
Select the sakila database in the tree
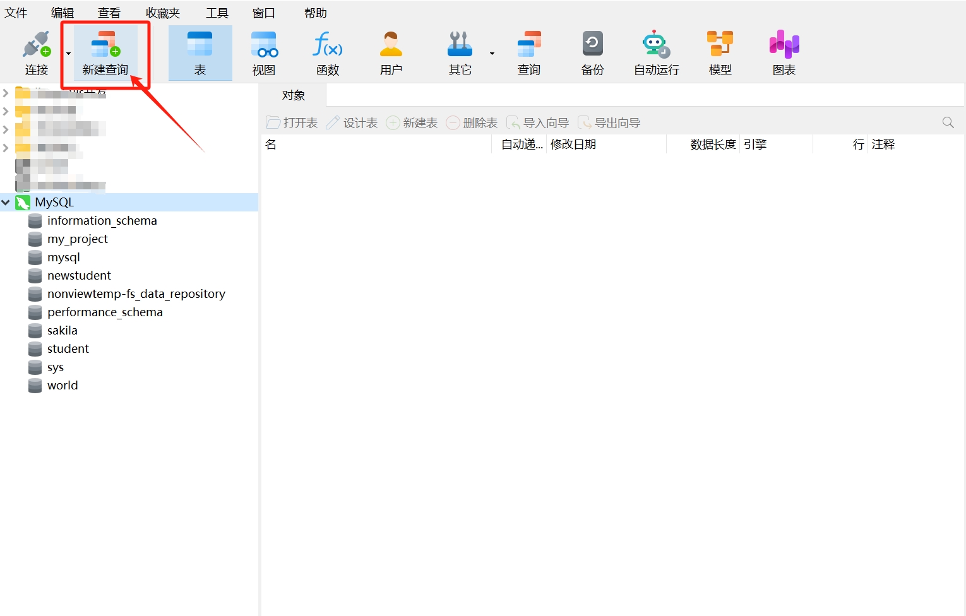(63, 331)
